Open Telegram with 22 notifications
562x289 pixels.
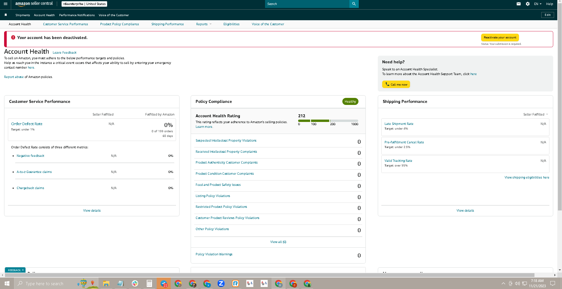click(x=164, y=283)
